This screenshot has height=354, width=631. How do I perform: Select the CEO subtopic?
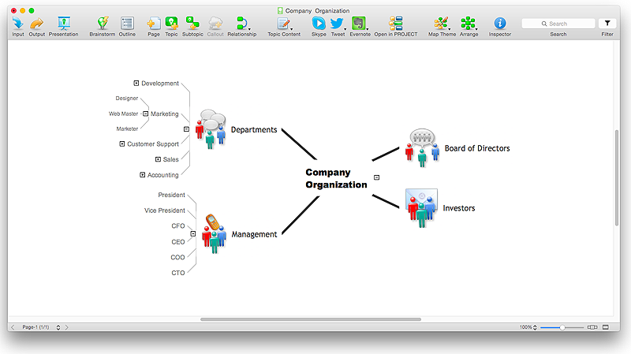click(178, 242)
